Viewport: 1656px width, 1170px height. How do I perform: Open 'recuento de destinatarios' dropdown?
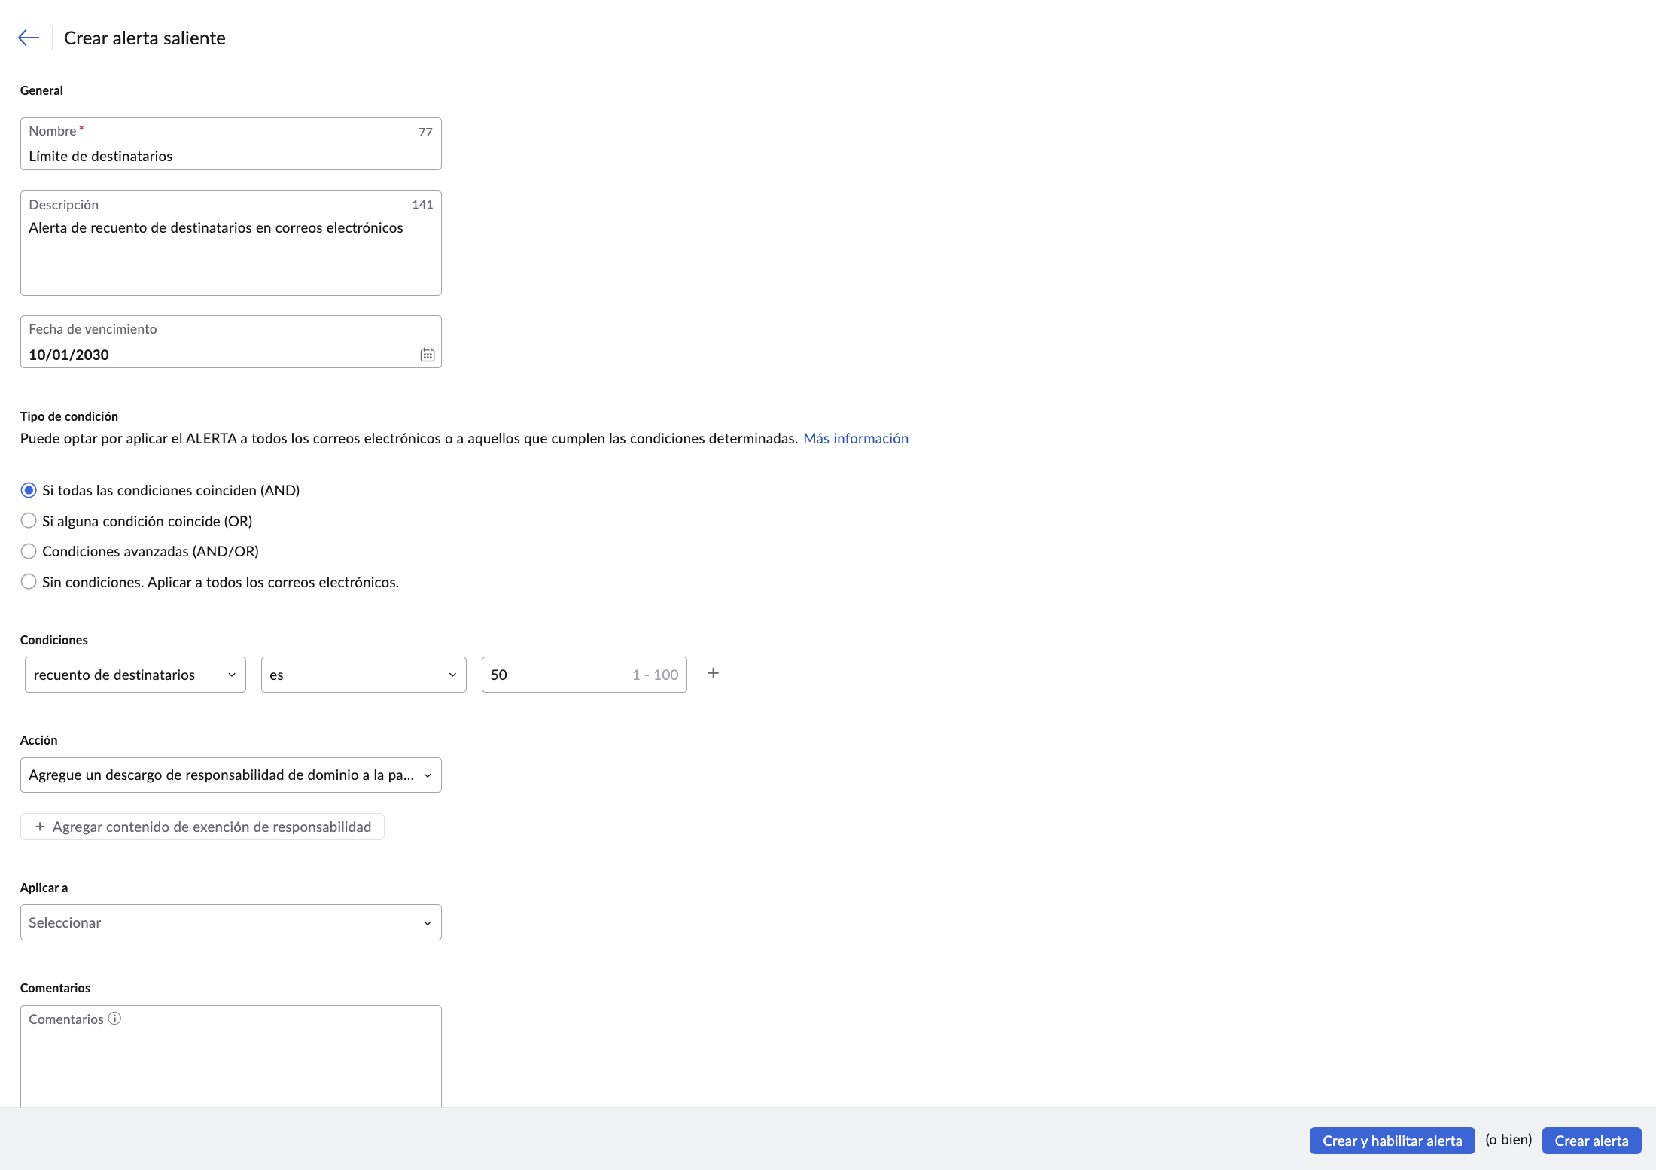tap(135, 675)
